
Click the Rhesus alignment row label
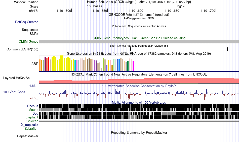pos(33,106)
